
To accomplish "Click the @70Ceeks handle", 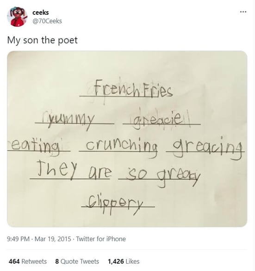I will coord(47,21).
